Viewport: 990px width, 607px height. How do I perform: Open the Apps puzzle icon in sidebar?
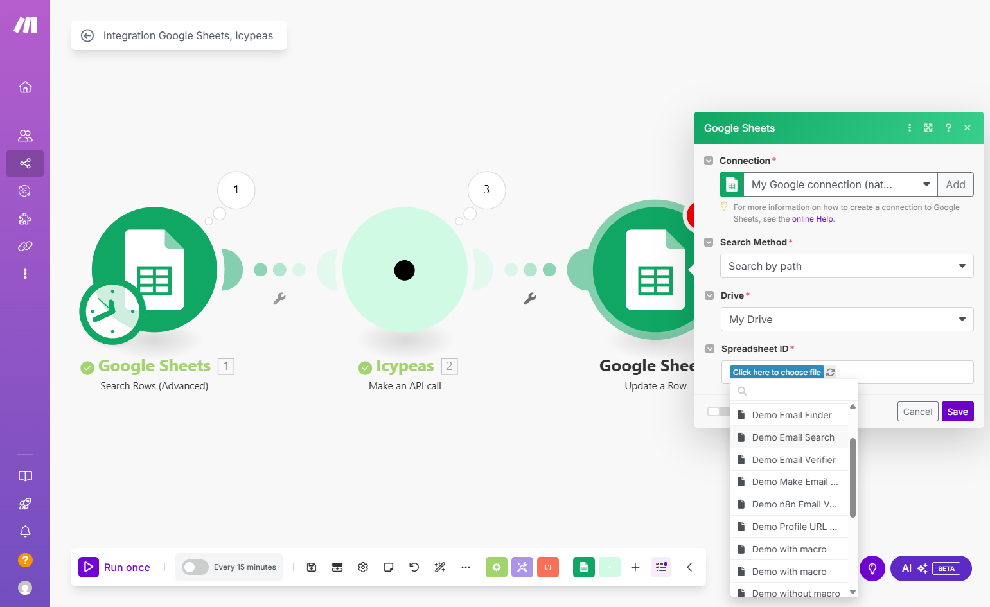point(25,218)
